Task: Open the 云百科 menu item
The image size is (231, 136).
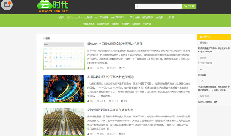Action: [159, 17]
